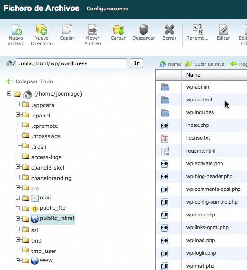The width and height of the screenshot is (247, 270).
Task: Select the wp-comments-post.php file name
Action: pos(213,189)
